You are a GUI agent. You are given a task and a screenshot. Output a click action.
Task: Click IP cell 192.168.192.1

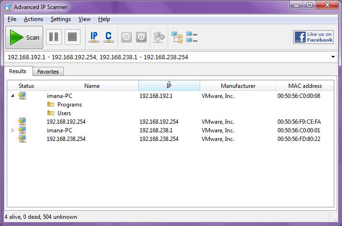[x=156, y=96]
